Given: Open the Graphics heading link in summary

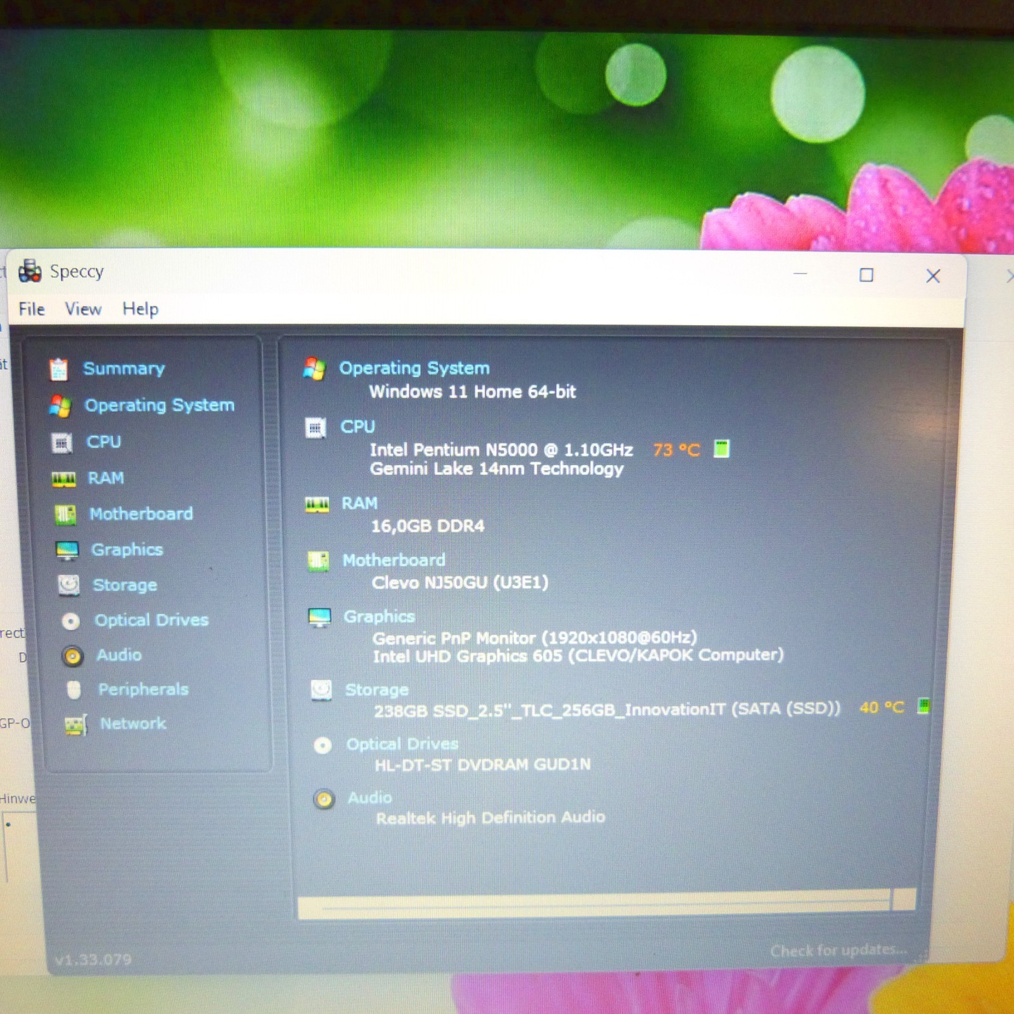Looking at the screenshot, I should pos(379,617).
